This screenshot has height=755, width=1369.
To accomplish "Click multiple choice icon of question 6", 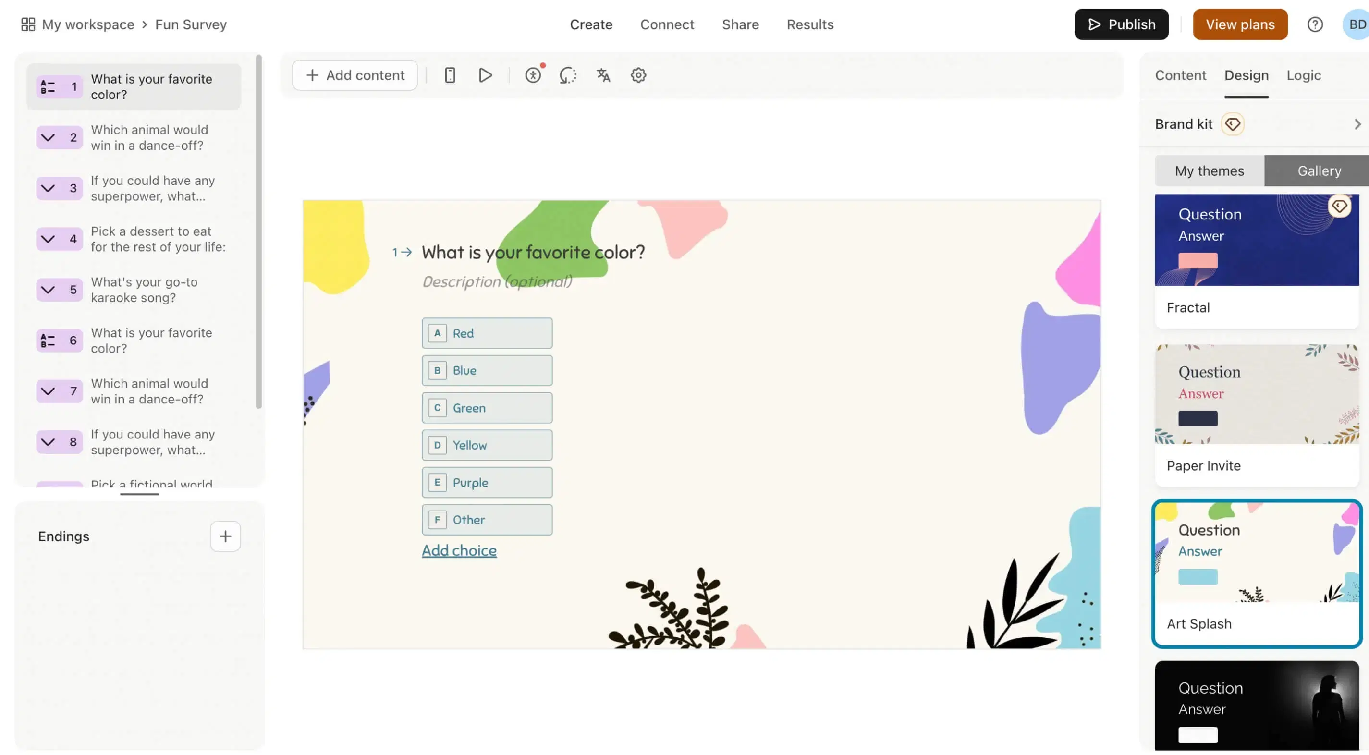I will pos(48,341).
